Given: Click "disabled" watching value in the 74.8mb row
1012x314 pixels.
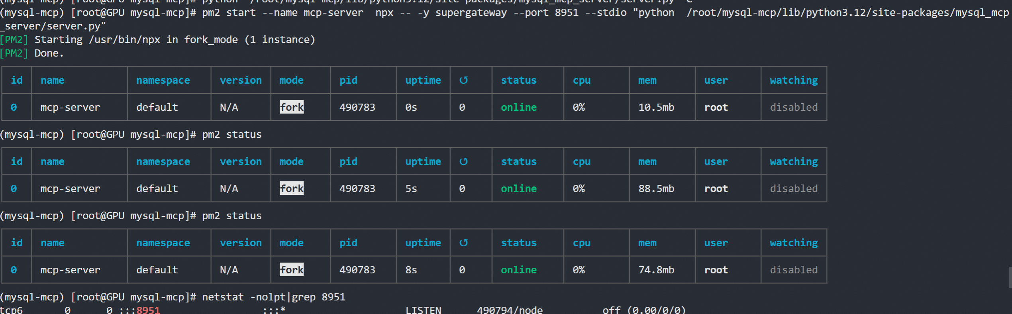Looking at the screenshot, I should [794, 270].
